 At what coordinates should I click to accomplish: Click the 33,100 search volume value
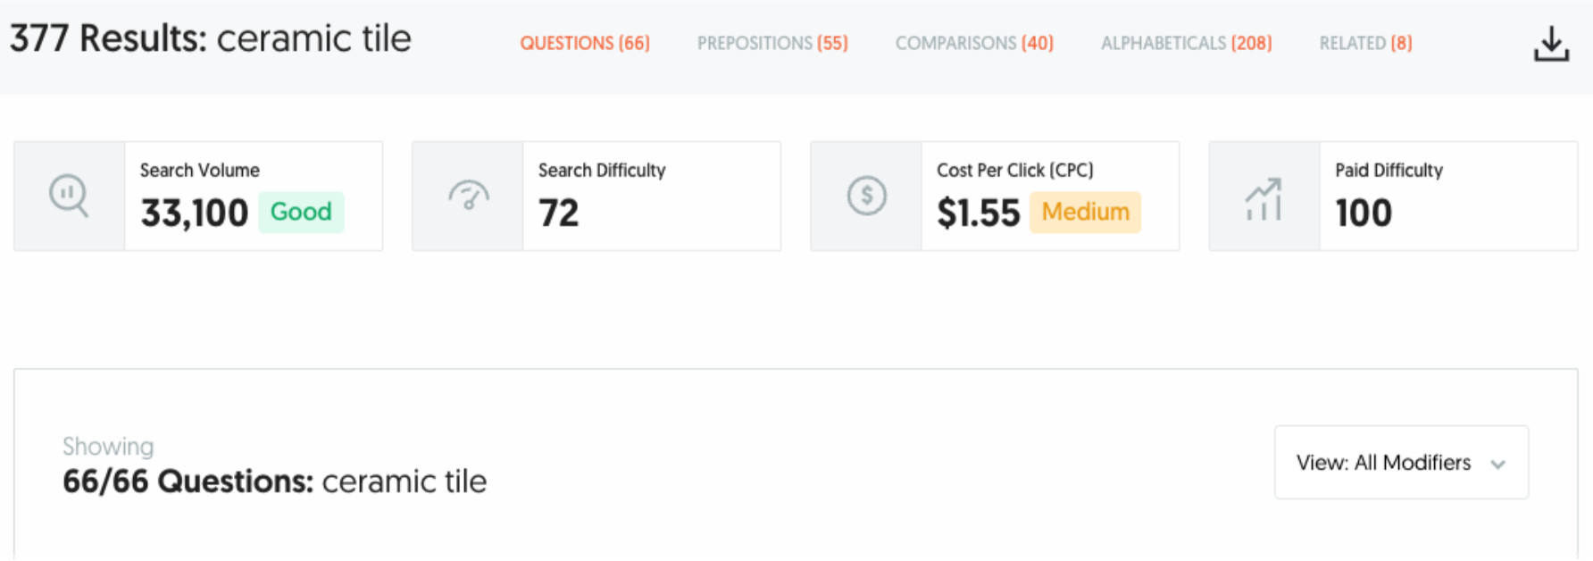click(195, 213)
